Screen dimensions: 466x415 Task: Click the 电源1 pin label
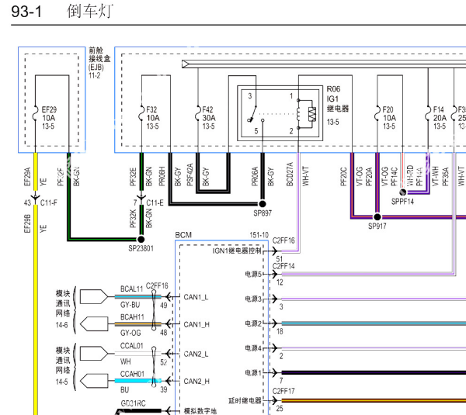pos(253,372)
